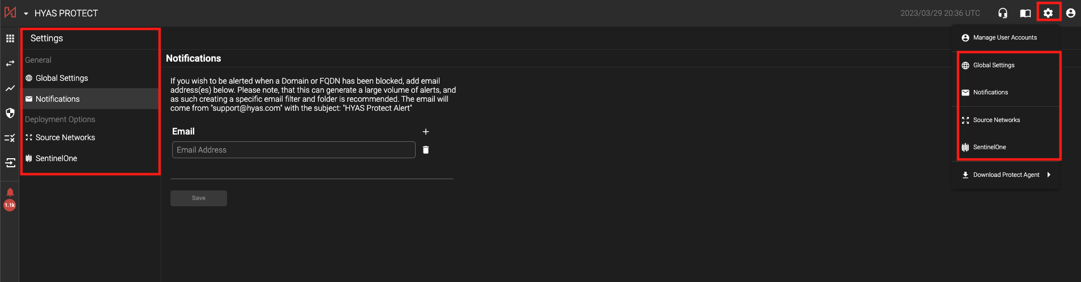
Task: Open the user account profile icon
Action: [1070, 13]
